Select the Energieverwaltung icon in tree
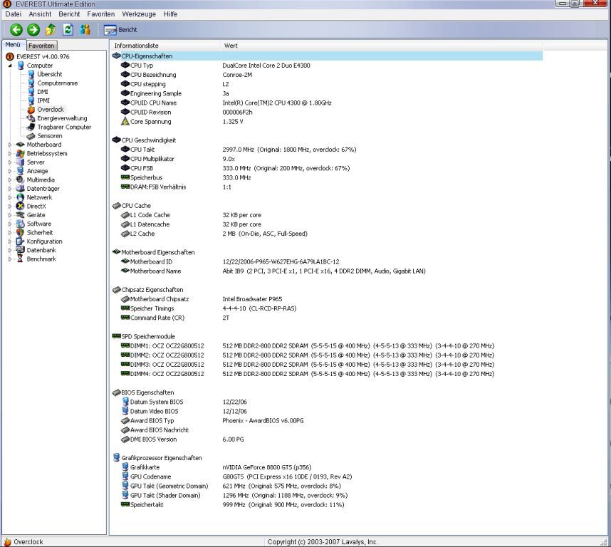 pos(31,118)
